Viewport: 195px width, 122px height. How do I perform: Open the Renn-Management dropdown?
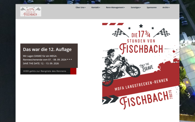[115, 7]
